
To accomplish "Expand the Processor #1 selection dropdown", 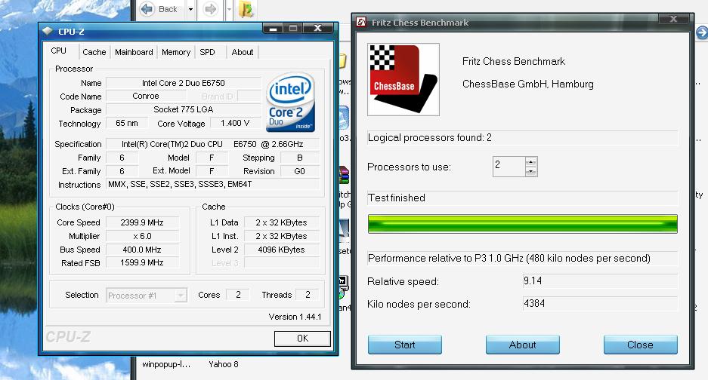I will pos(181,296).
